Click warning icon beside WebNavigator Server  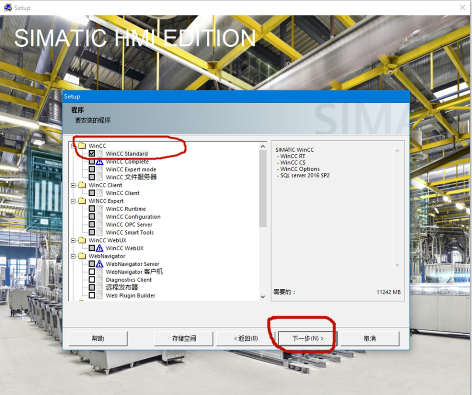click(100, 264)
